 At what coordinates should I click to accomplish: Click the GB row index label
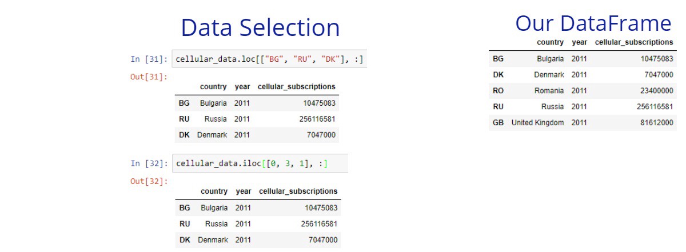[498, 123]
